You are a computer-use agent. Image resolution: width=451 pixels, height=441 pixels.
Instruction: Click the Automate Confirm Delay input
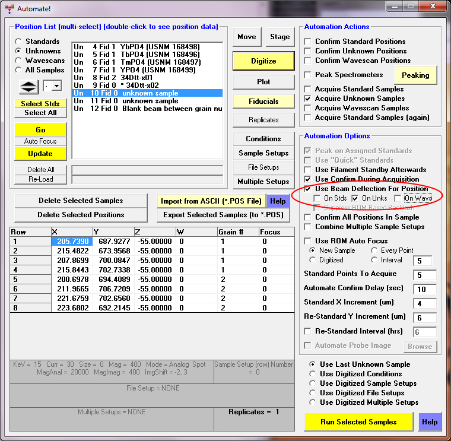[425, 289]
